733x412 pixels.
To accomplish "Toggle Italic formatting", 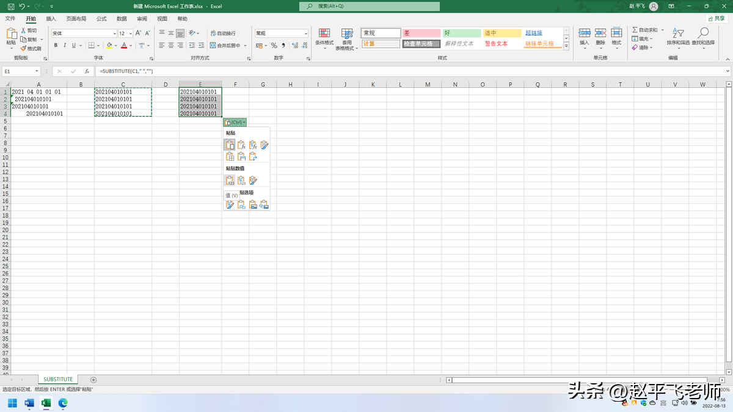I will point(65,45).
